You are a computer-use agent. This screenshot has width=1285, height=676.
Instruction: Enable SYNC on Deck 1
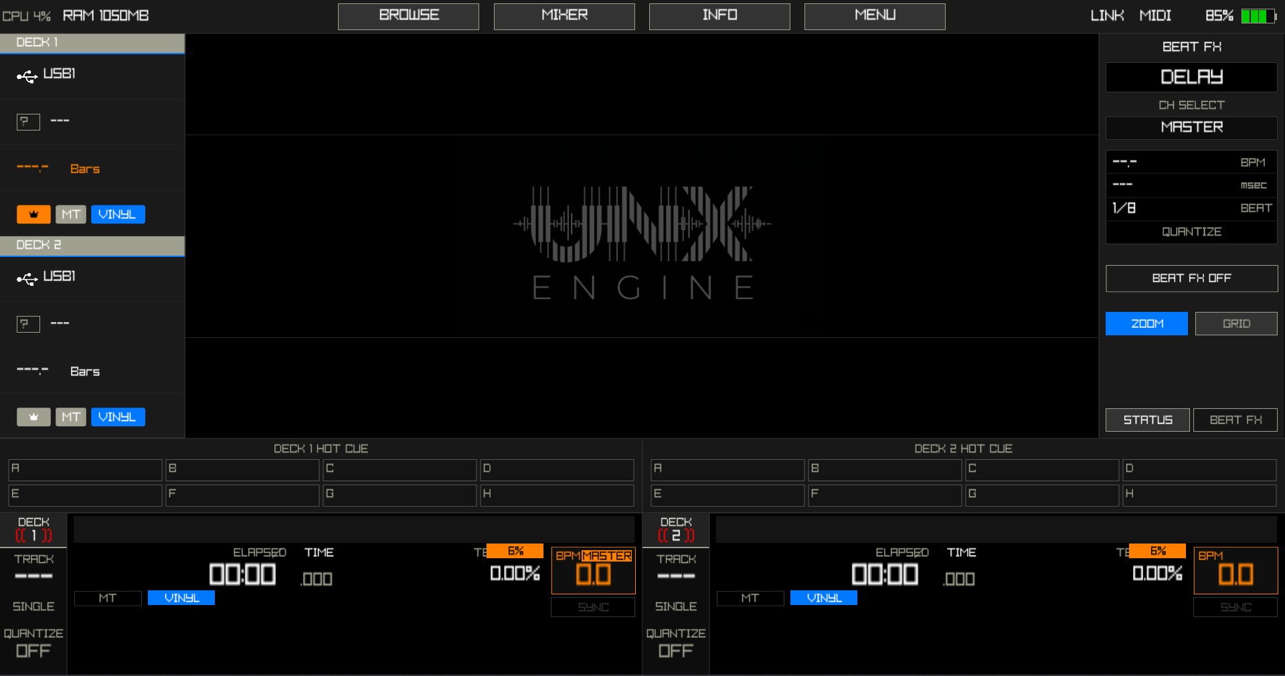pos(592,607)
